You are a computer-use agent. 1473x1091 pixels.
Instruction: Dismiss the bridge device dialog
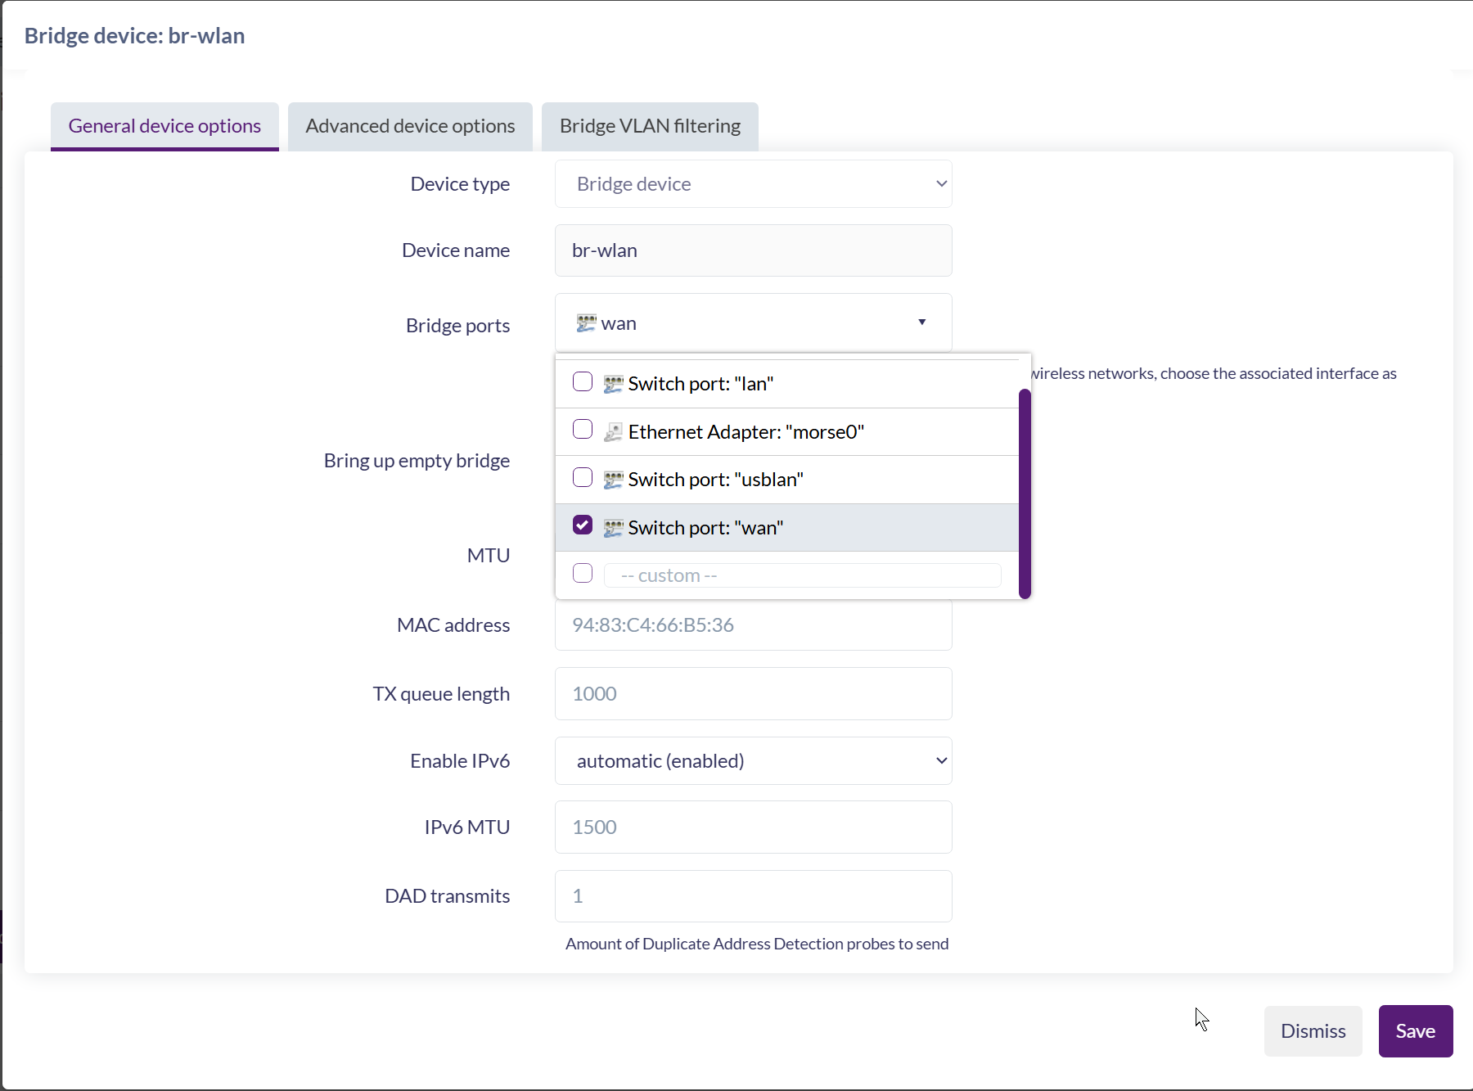pos(1313,1031)
